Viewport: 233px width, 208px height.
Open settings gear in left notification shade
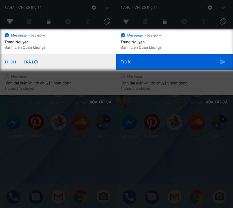click(x=94, y=8)
